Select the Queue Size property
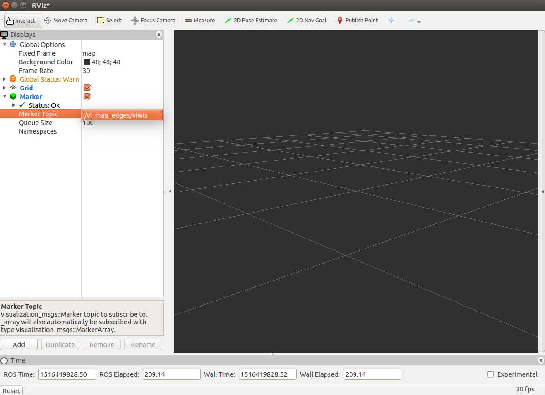 click(x=36, y=123)
